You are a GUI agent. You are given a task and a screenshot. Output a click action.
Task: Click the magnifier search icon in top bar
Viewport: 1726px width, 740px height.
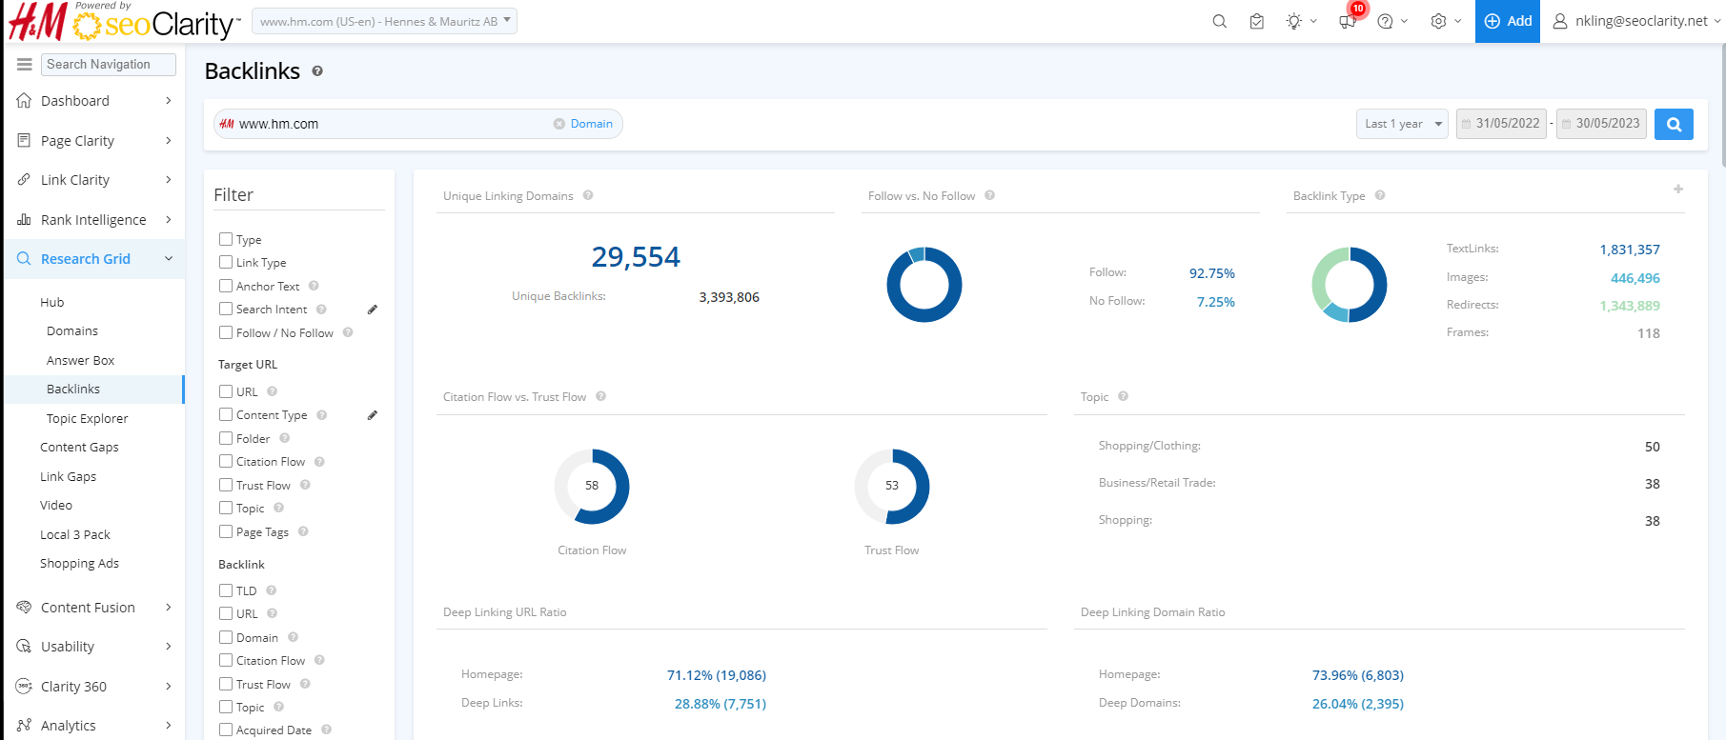[x=1219, y=21]
